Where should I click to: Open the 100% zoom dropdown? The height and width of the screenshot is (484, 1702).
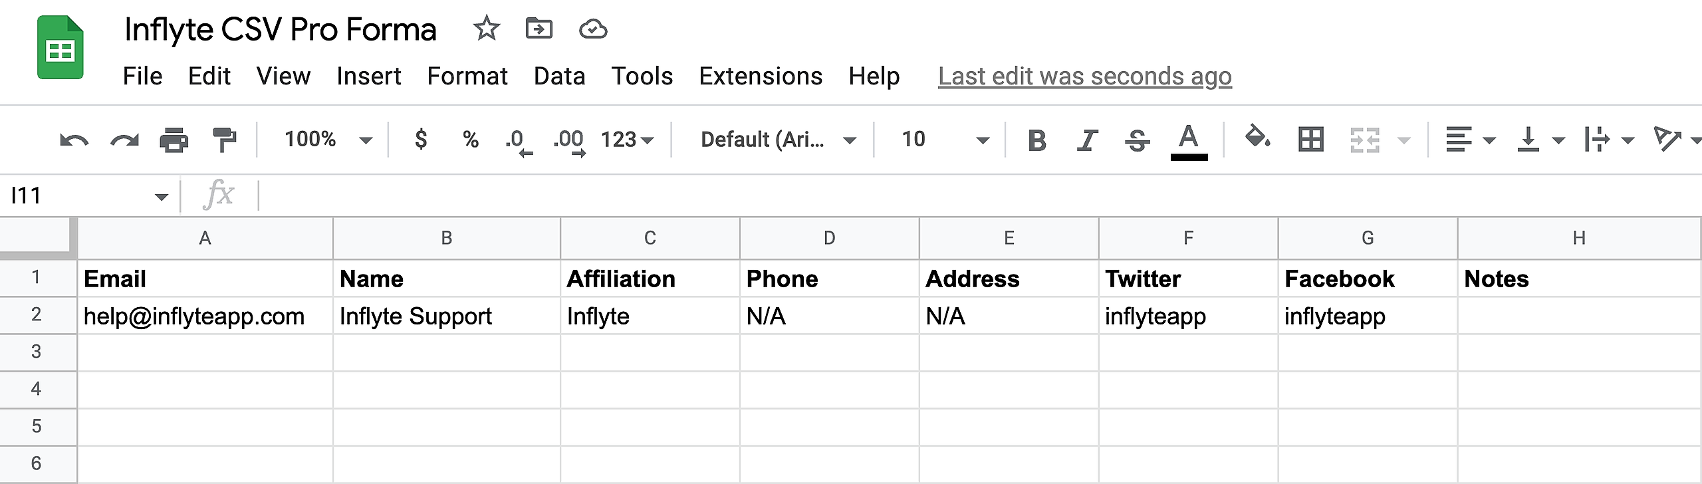(328, 140)
